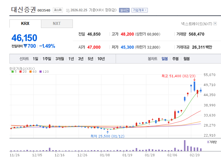The image size is (221, 159).
Task: Click the calendar clock icon before the date
Action: point(68,10)
